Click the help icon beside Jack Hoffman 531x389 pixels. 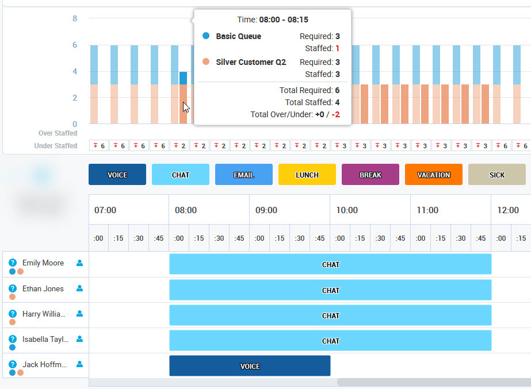click(x=13, y=364)
